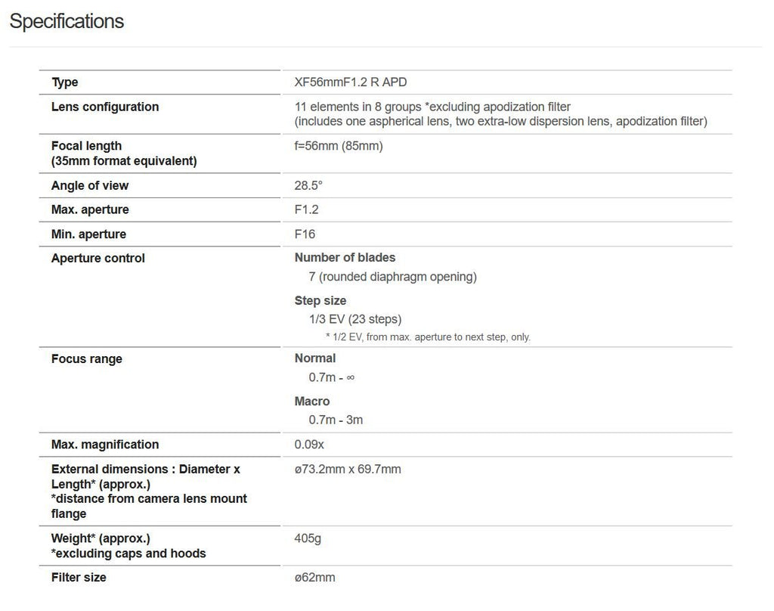Click the Angle of view label
774x611 pixels.
90,185
